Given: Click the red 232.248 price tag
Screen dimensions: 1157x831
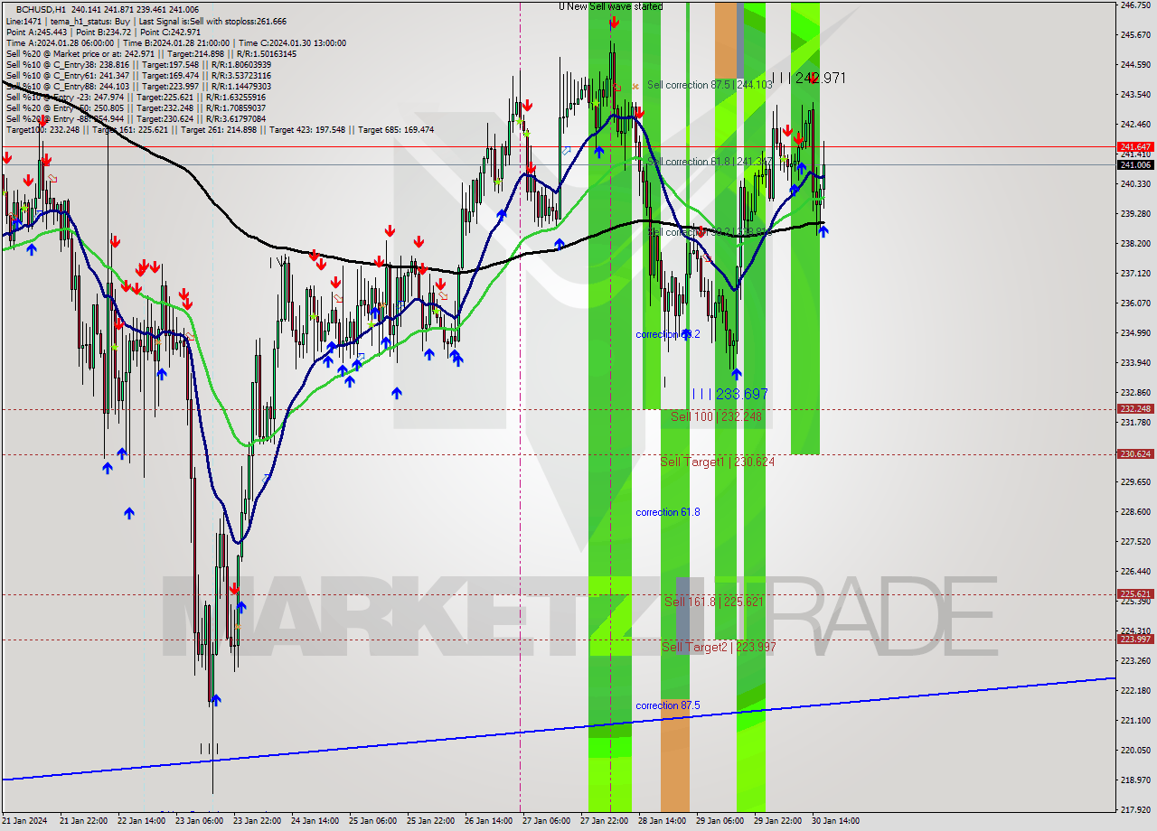Looking at the screenshot, I should [1135, 408].
